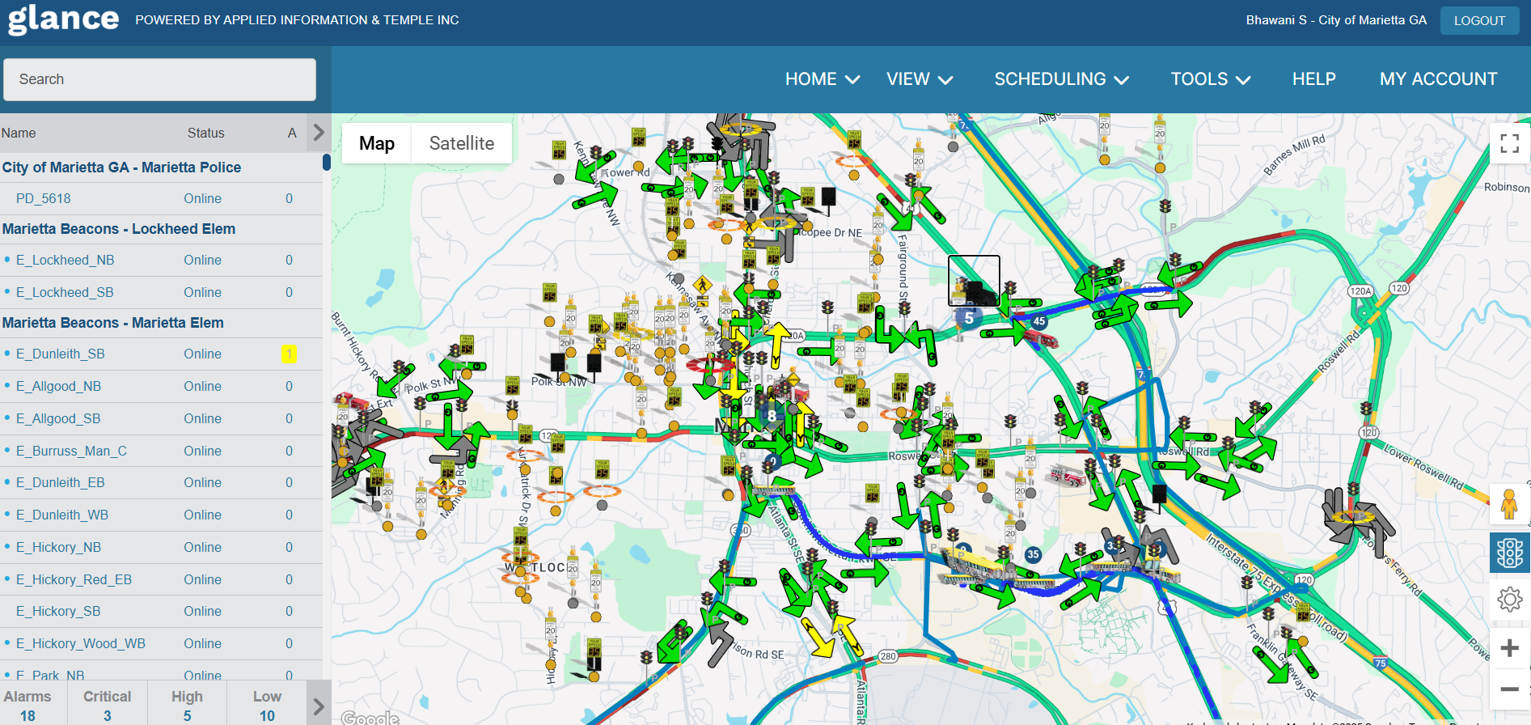Open MY ACCOUNT menu item

click(1438, 79)
